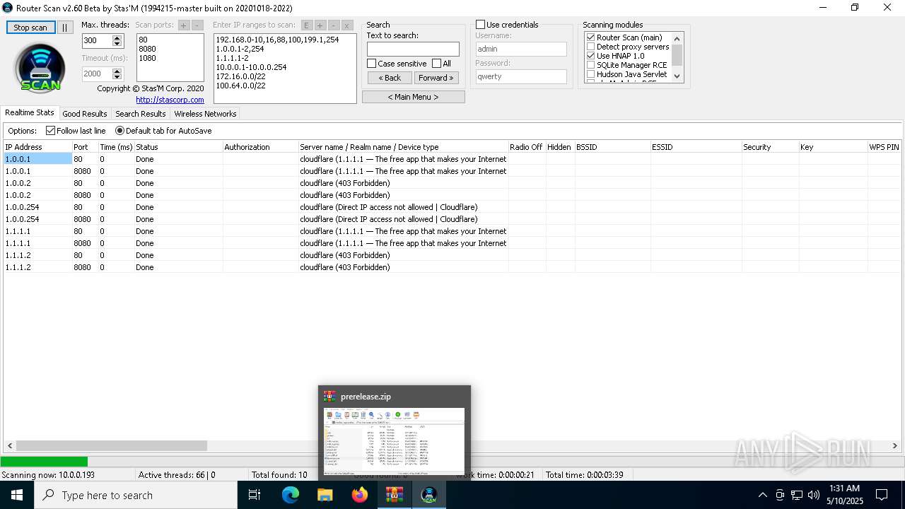Open the IP ranges editor E button
The width and height of the screenshot is (905, 509).
[x=306, y=25]
